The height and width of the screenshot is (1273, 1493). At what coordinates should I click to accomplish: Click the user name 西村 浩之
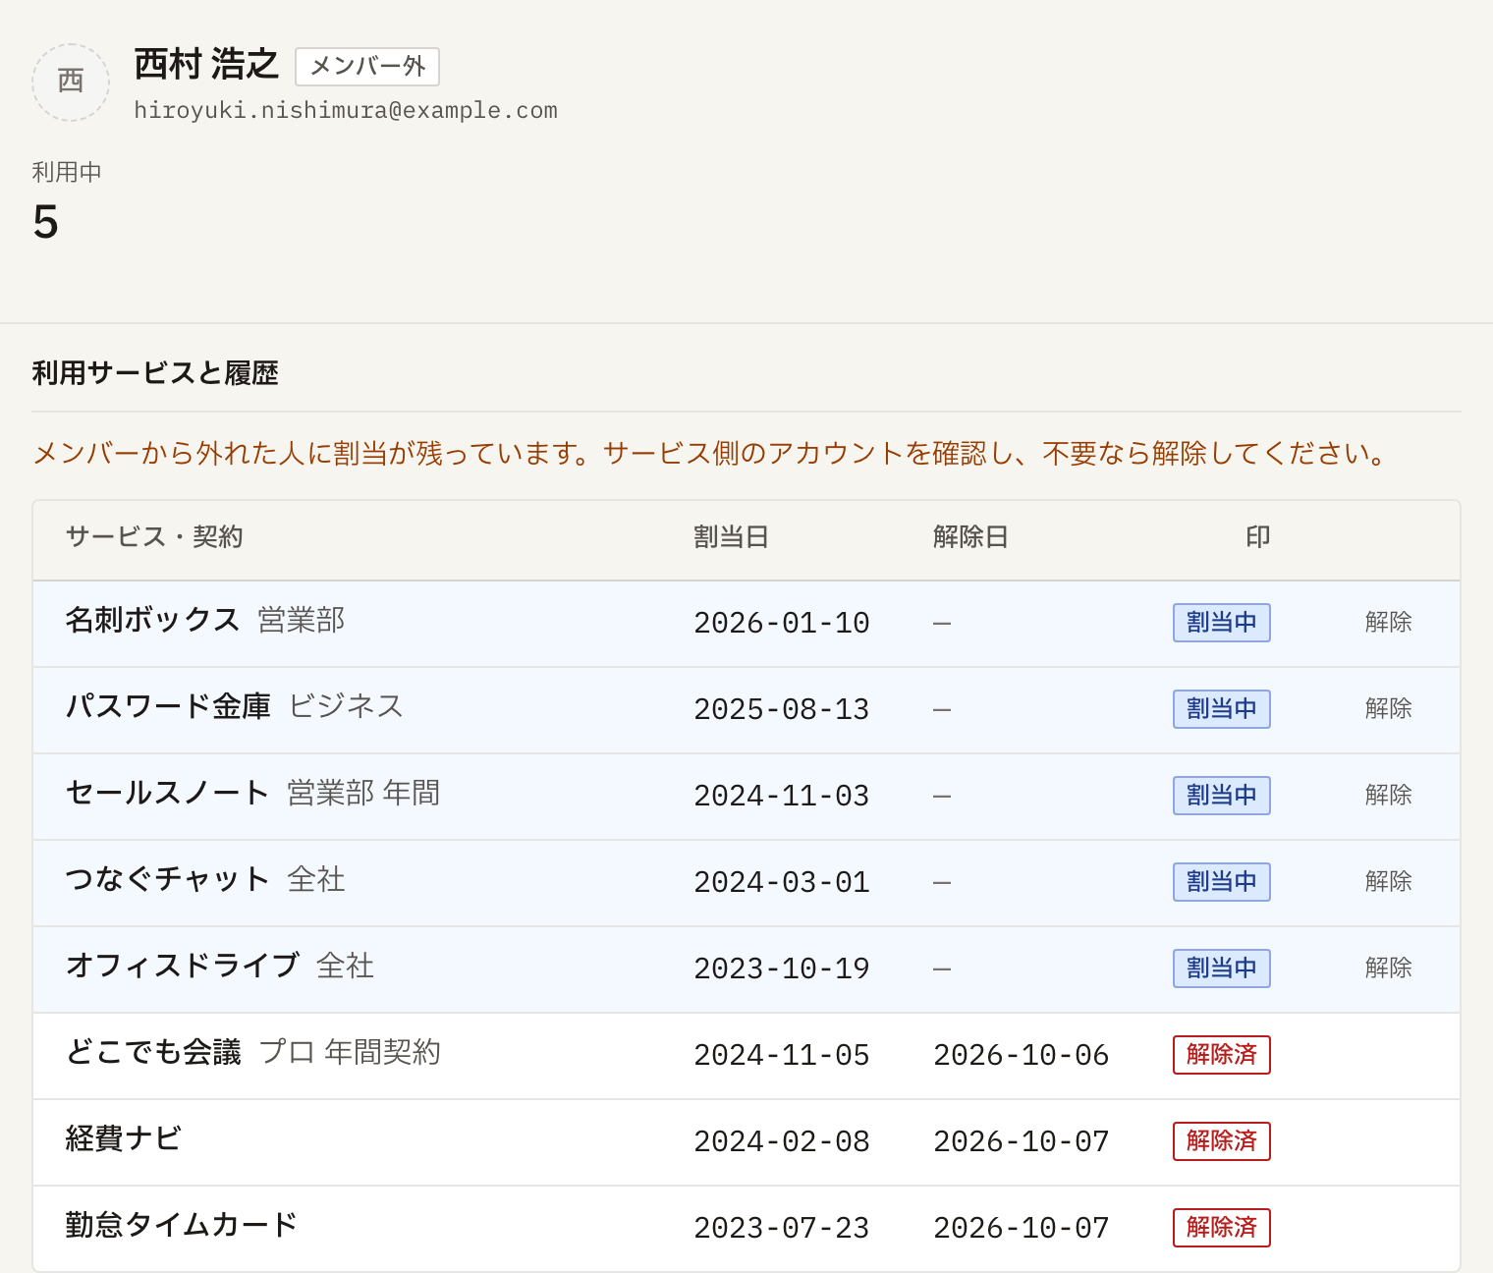tap(206, 65)
